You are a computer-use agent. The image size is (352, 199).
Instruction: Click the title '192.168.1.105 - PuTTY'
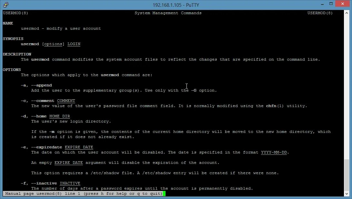click(x=176, y=5)
